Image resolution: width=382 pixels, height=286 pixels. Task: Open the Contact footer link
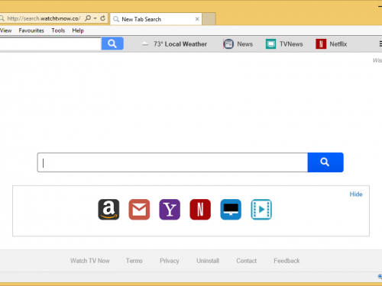pyautogui.click(x=246, y=261)
